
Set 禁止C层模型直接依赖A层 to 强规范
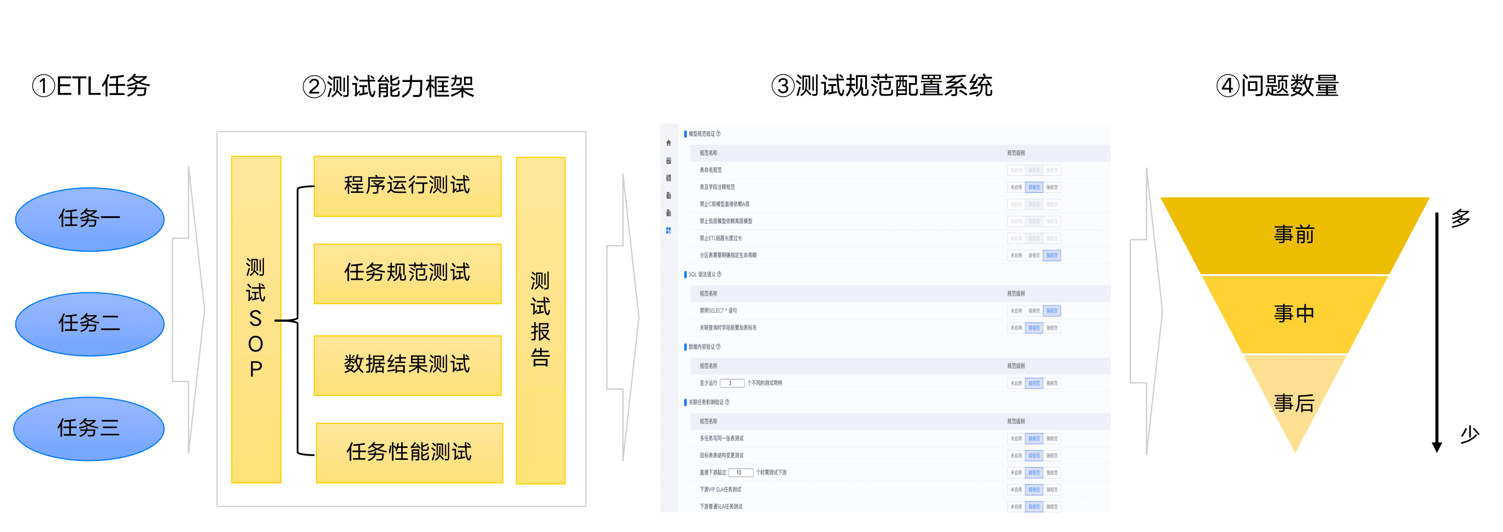click(x=1052, y=204)
